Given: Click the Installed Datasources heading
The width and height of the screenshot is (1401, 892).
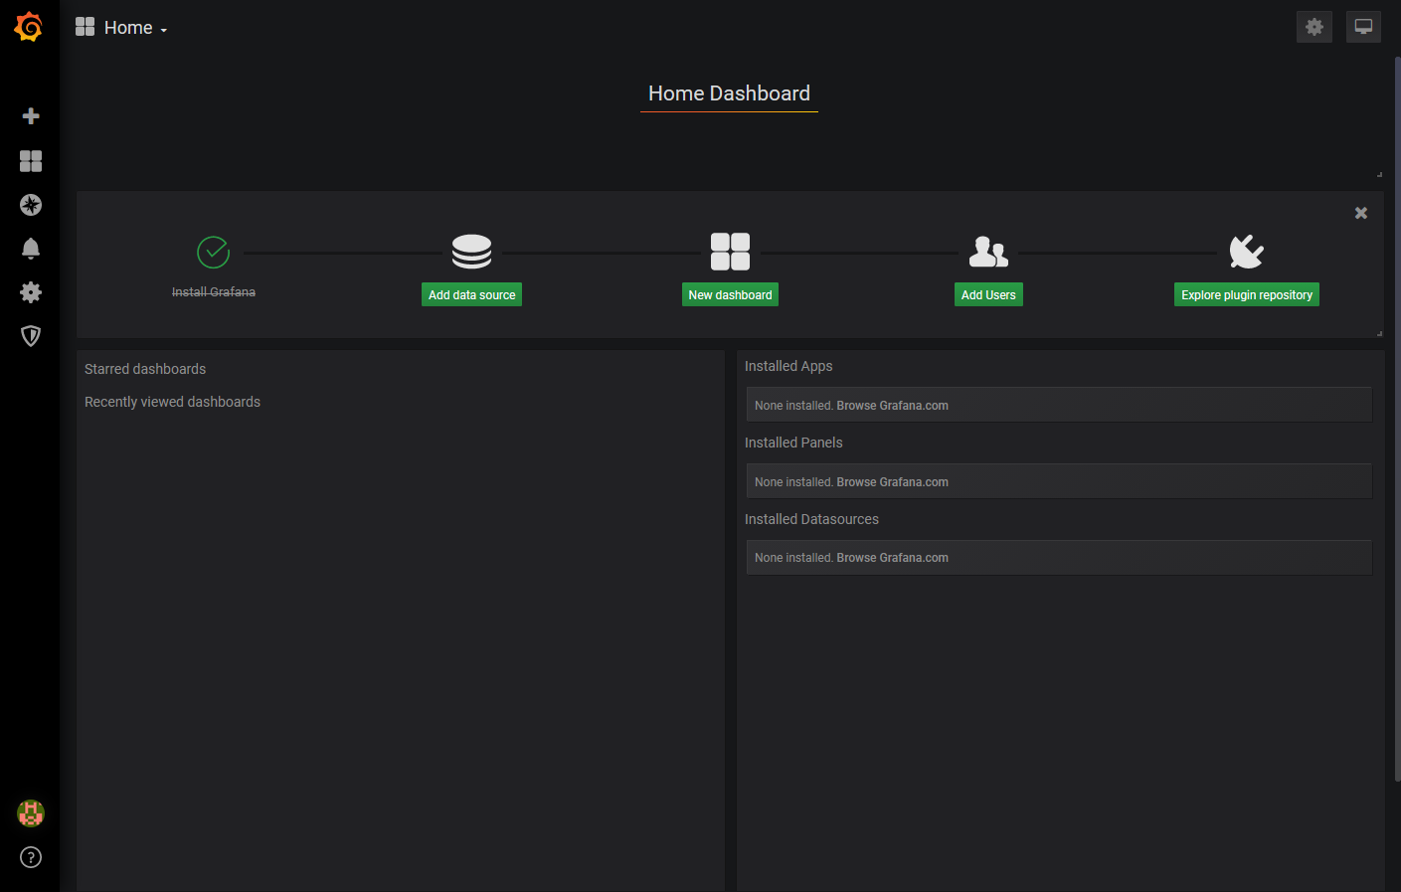Looking at the screenshot, I should pyautogui.click(x=811, y=519).
